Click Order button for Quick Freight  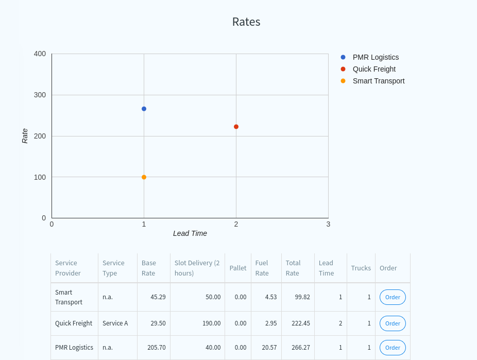393,323
